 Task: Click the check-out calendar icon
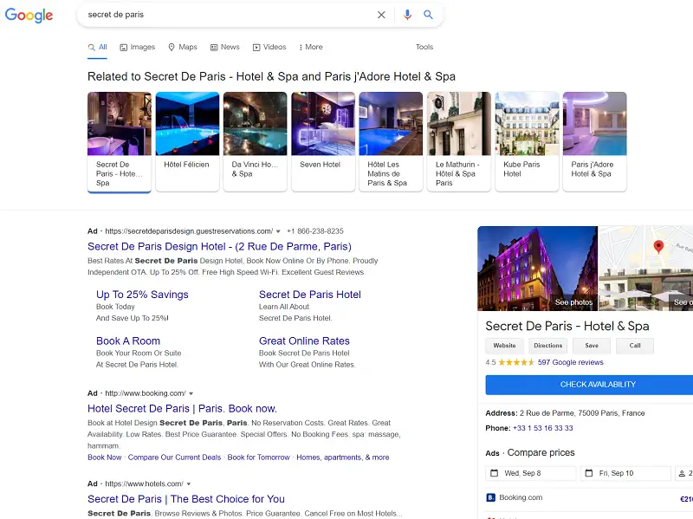589,473
